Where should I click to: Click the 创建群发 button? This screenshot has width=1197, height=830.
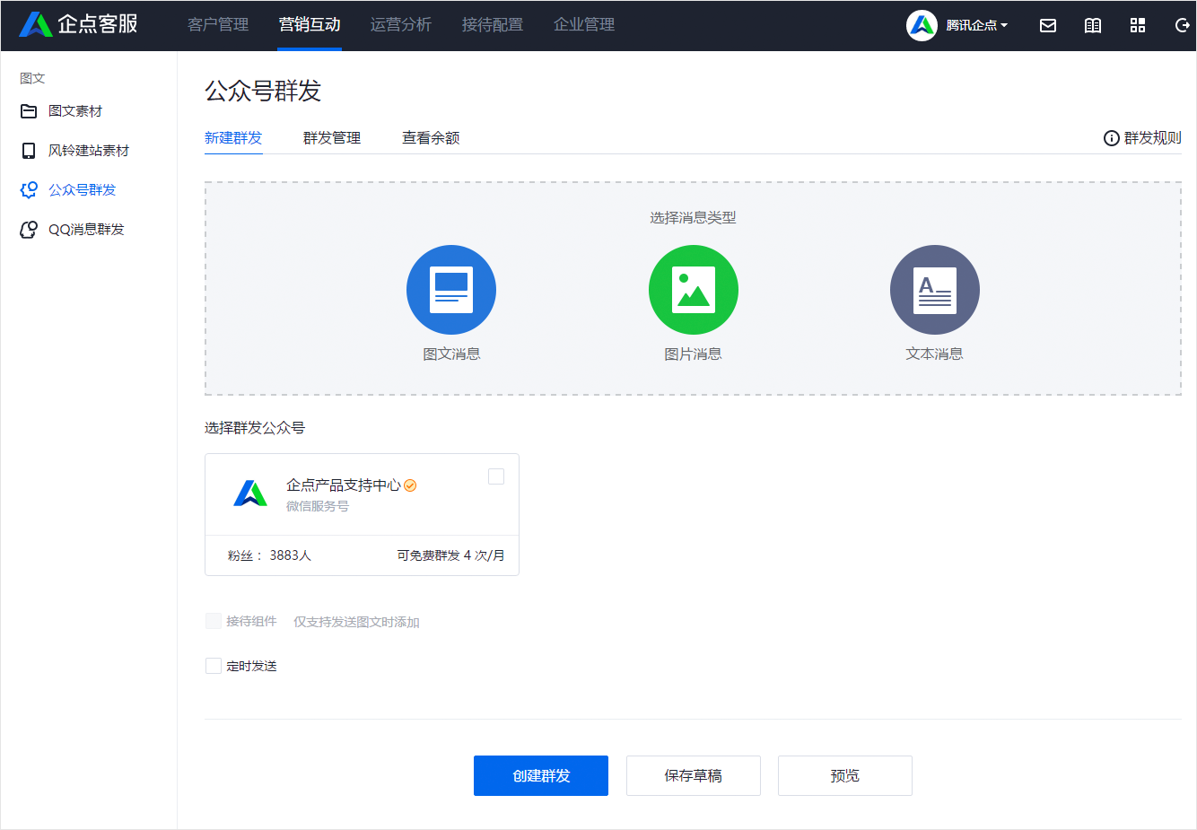pos(541,775)
